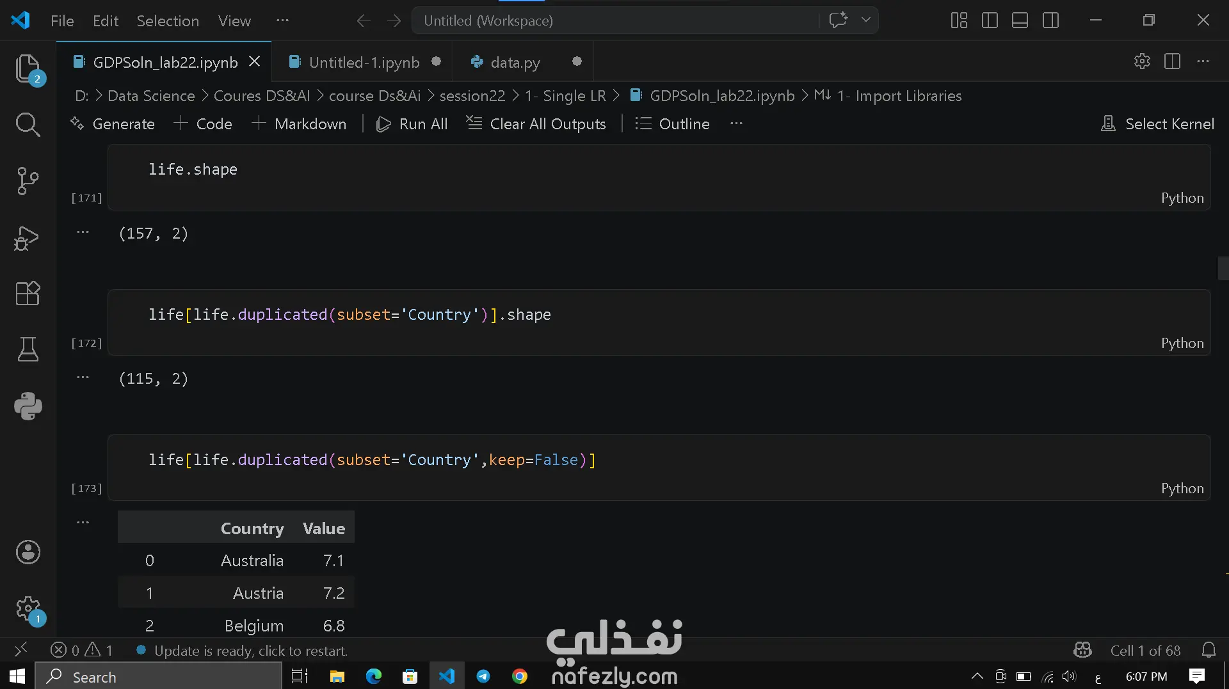Open the remote window indicator
This screenshot has height=689, width=1229.
20,650
